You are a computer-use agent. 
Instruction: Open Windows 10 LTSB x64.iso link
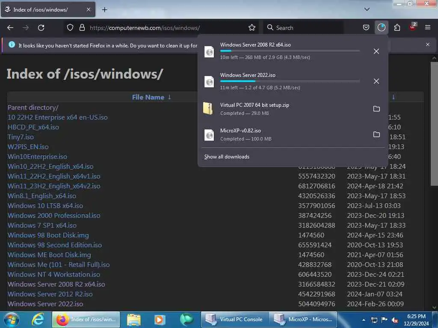pyautogui.click(x=45, y=205)
